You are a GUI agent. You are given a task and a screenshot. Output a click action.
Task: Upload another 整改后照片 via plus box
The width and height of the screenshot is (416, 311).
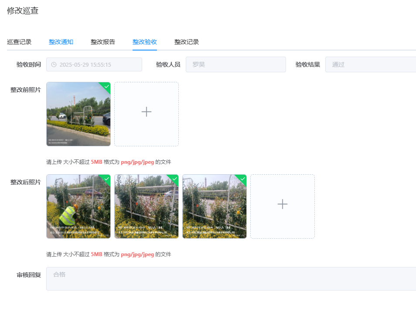click(x=283, y=206)
